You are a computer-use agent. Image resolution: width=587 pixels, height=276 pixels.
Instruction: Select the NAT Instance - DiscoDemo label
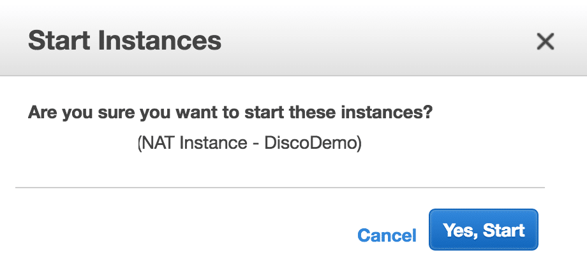coord(250,144)
